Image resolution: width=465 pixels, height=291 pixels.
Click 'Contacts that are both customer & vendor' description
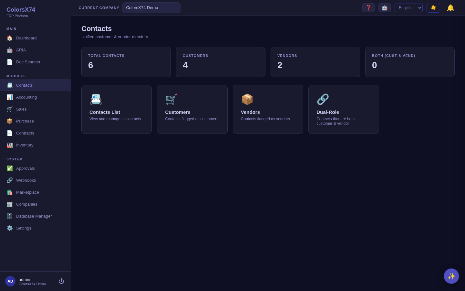[x=336, y=121]
